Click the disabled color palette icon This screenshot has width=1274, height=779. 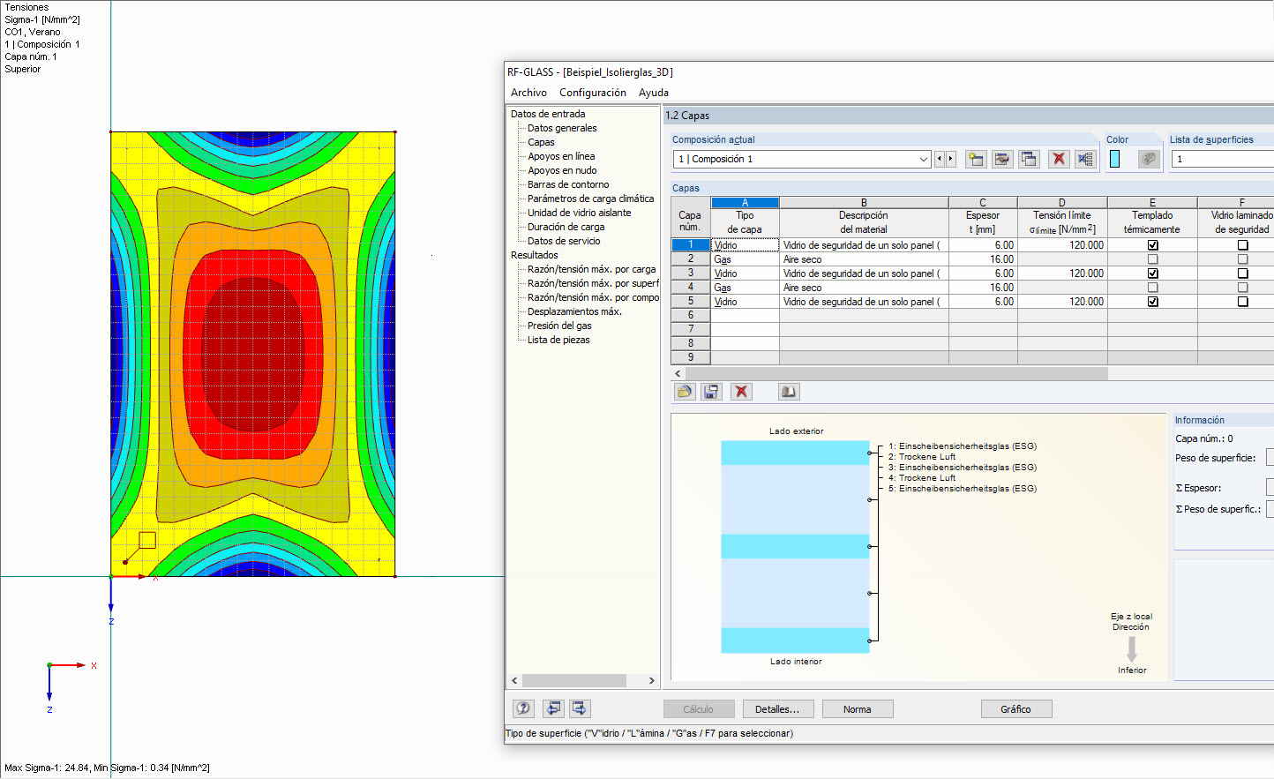1149,159
